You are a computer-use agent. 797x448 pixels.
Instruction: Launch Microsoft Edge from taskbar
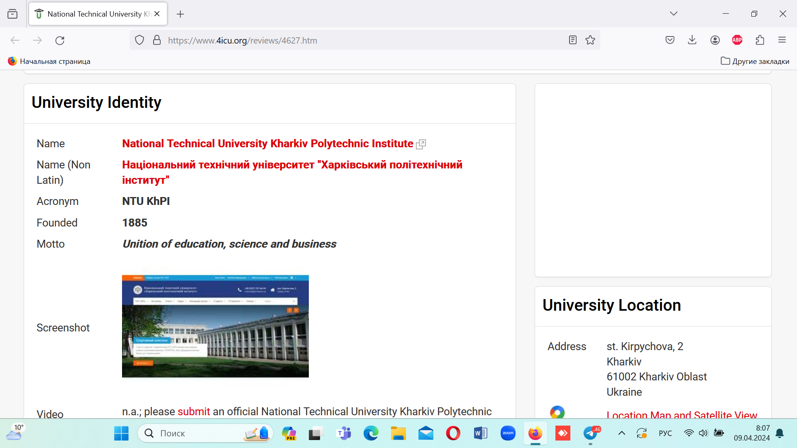(x=371, y=433)
